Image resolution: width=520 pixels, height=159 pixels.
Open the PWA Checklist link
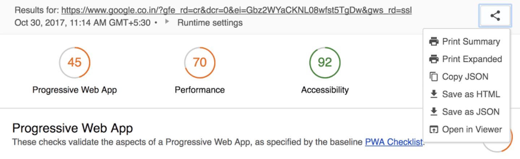pos(394,142)
